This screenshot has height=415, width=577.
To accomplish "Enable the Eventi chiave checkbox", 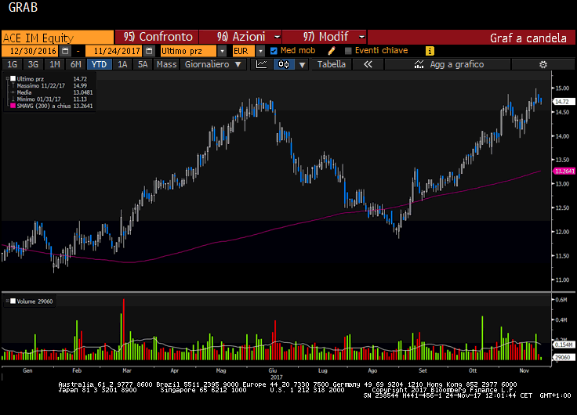I will click(x=348, y=51).
